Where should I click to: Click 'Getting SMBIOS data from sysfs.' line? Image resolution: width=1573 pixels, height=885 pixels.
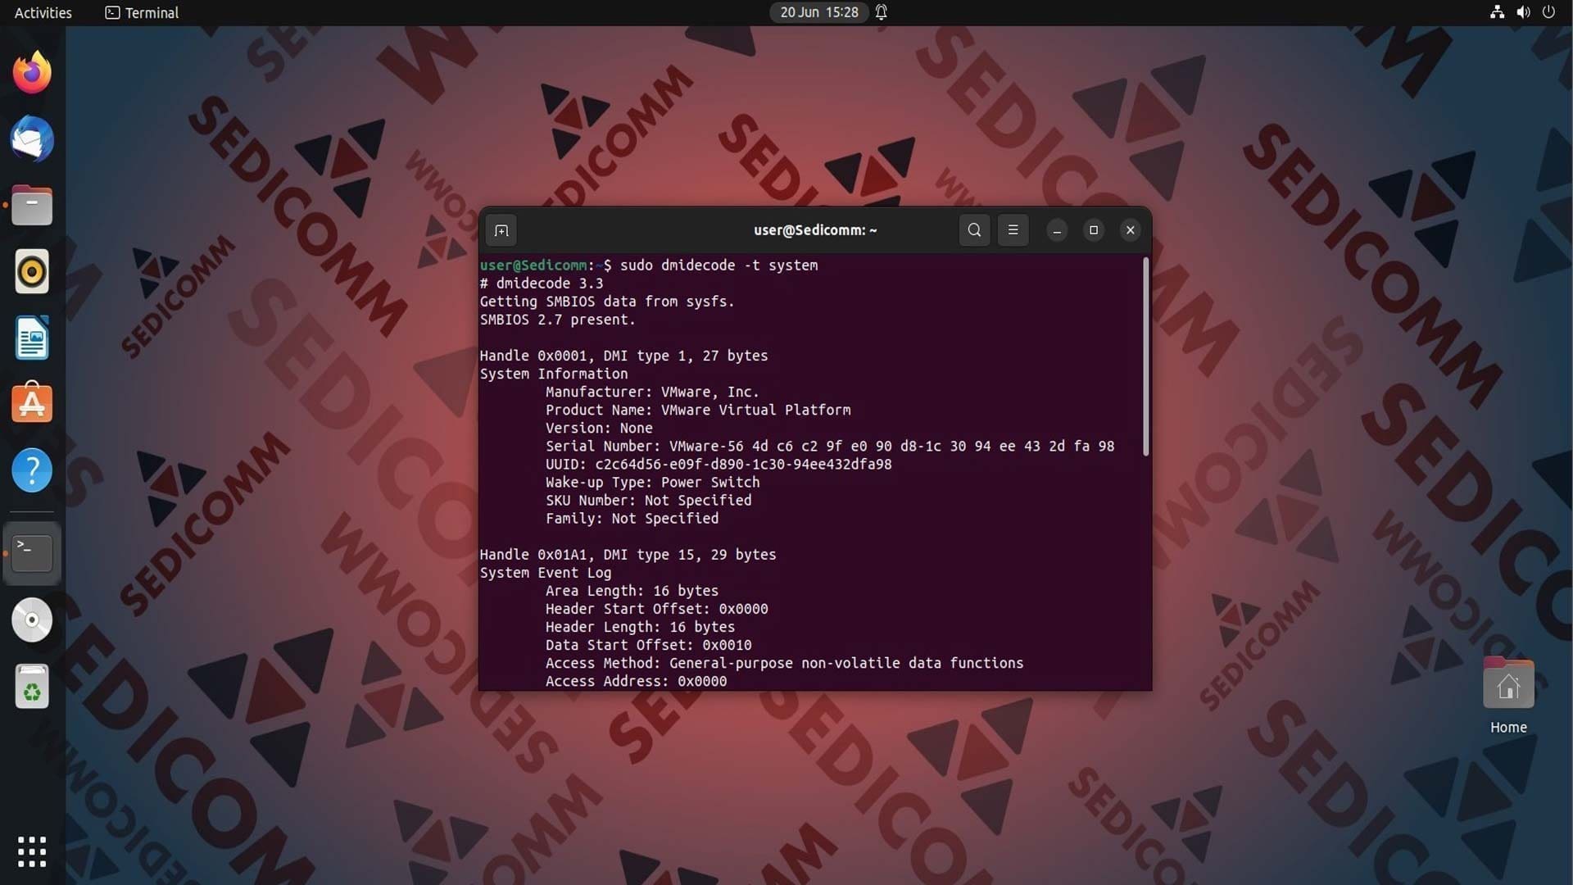tap(606, 302)
